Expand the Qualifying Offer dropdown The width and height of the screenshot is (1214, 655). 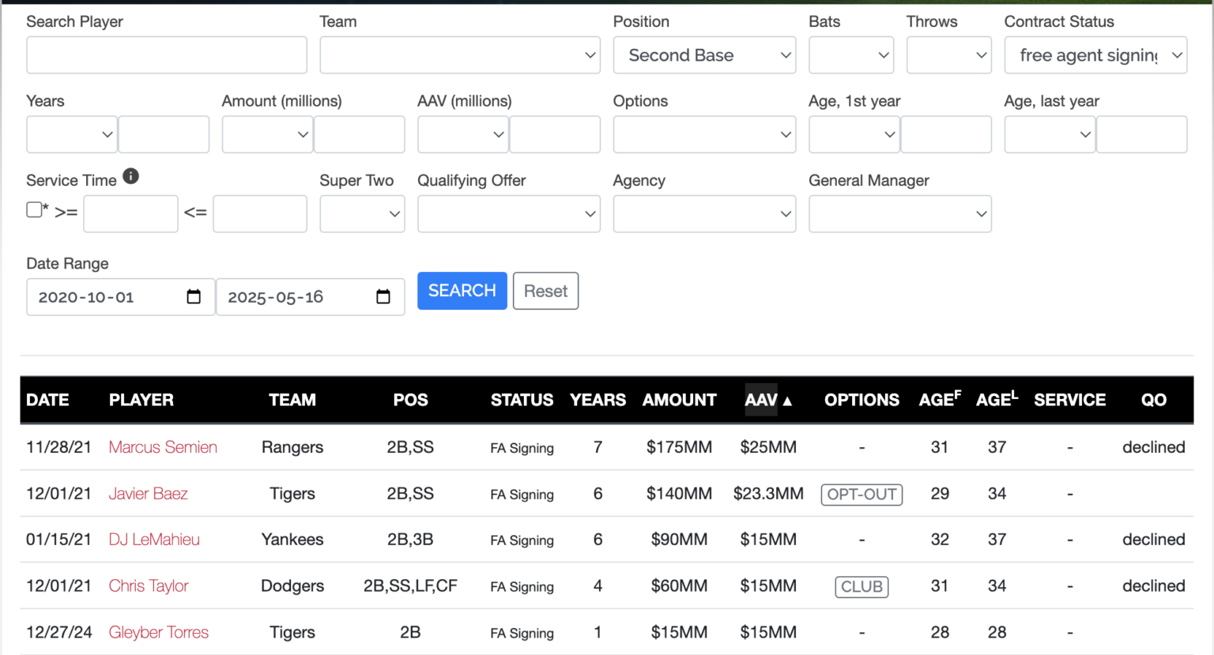pos(508,214)
